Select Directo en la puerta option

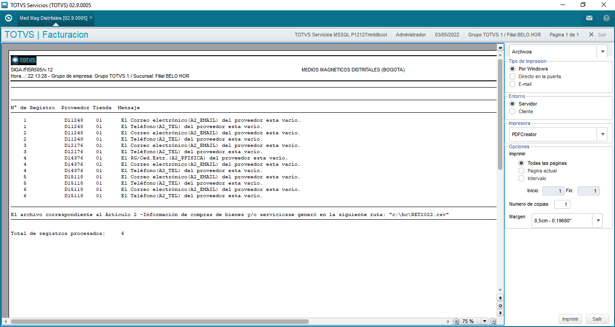click(x=512, y=76)
